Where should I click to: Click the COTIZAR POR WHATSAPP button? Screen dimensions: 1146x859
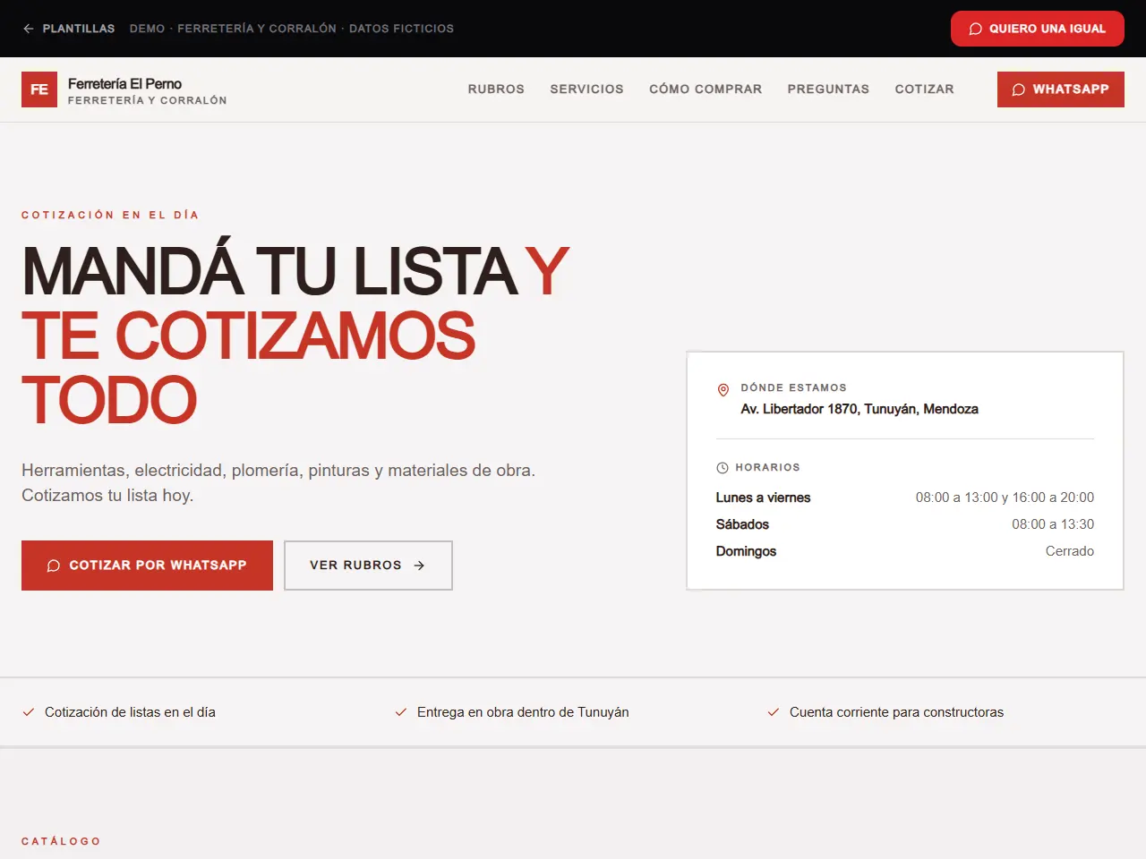147,566
